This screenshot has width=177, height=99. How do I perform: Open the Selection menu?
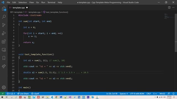point(23,2)
